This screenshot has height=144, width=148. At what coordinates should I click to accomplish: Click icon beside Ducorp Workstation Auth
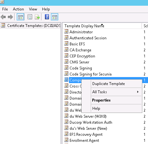[66, 122]
